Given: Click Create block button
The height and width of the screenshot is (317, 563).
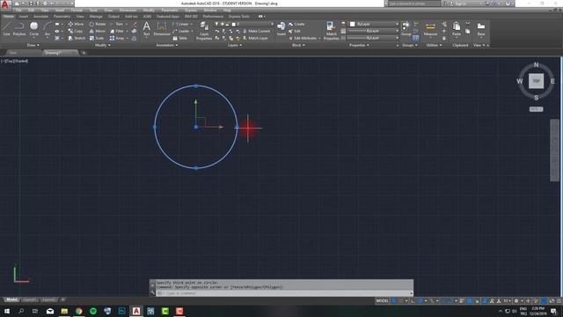Looking at the screenshot, I should (x=296, y=24).
